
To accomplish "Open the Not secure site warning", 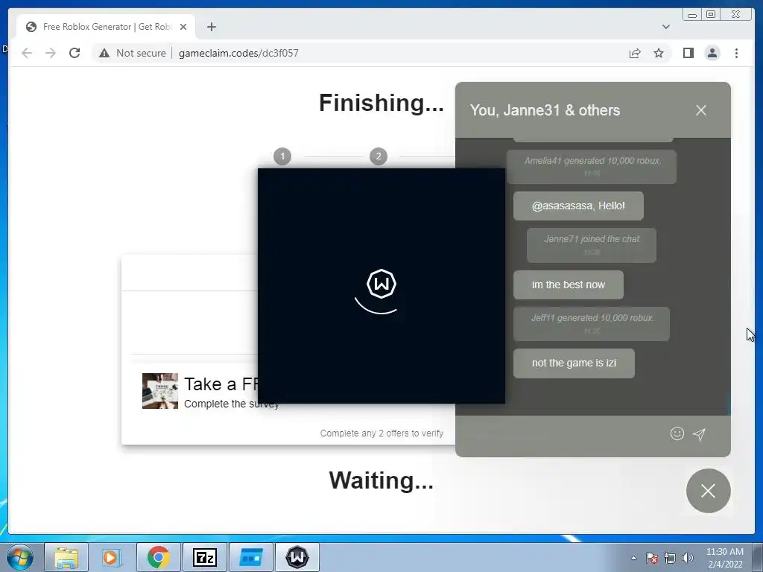I will click(132, 53).
